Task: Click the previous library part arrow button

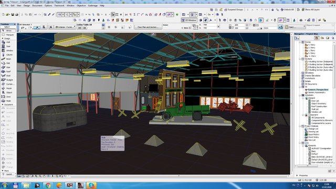Action: 79,28
